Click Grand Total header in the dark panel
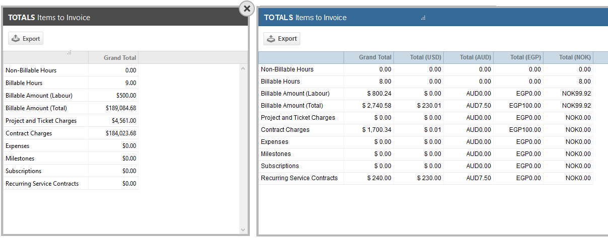608x239 pixels. pos(113,58)
